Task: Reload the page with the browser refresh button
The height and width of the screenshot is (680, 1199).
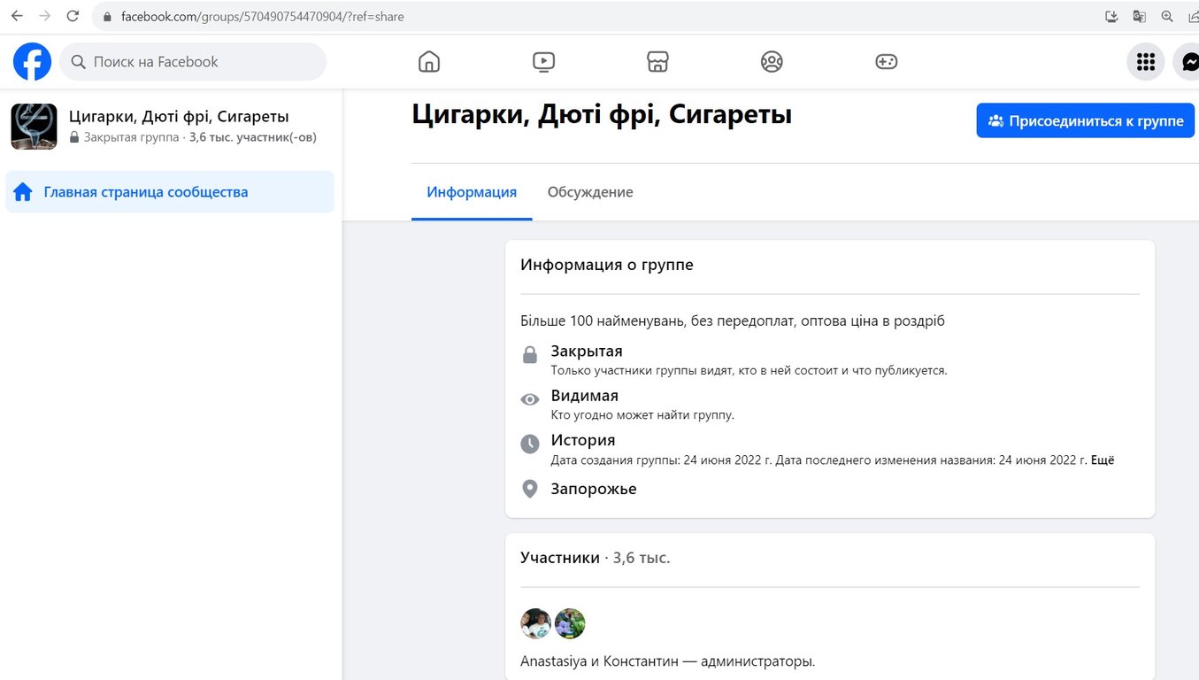Action: pos(73,16)
